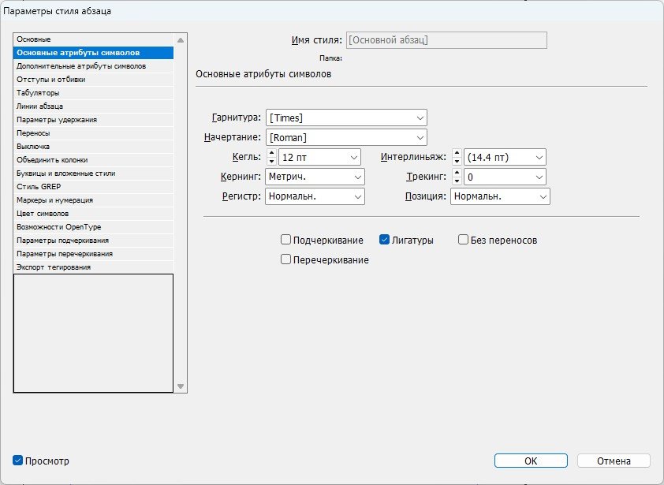Increase Интерлиньяж with the up arrow
The image size is (664, 485).
(x=457, y=153)
